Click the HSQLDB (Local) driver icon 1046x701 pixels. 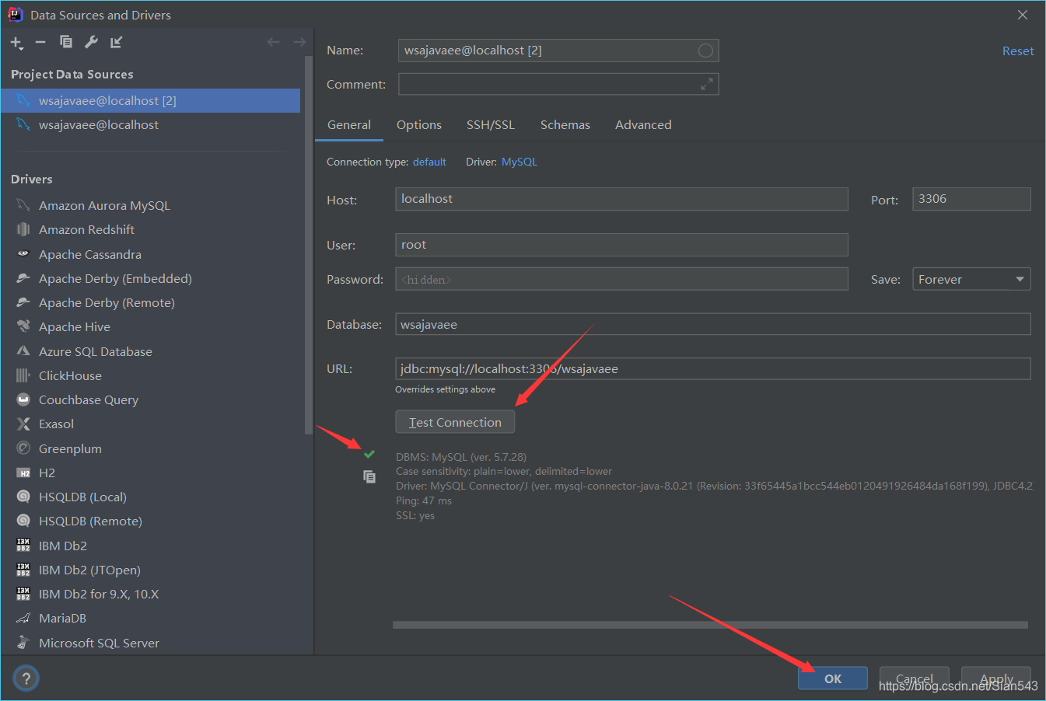click(x=23, y=497)
